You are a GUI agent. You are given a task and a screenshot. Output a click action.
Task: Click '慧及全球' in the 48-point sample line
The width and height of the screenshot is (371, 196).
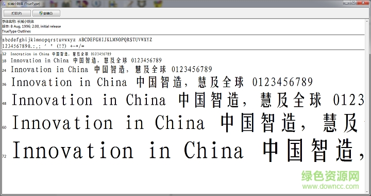tap(291, 100)
